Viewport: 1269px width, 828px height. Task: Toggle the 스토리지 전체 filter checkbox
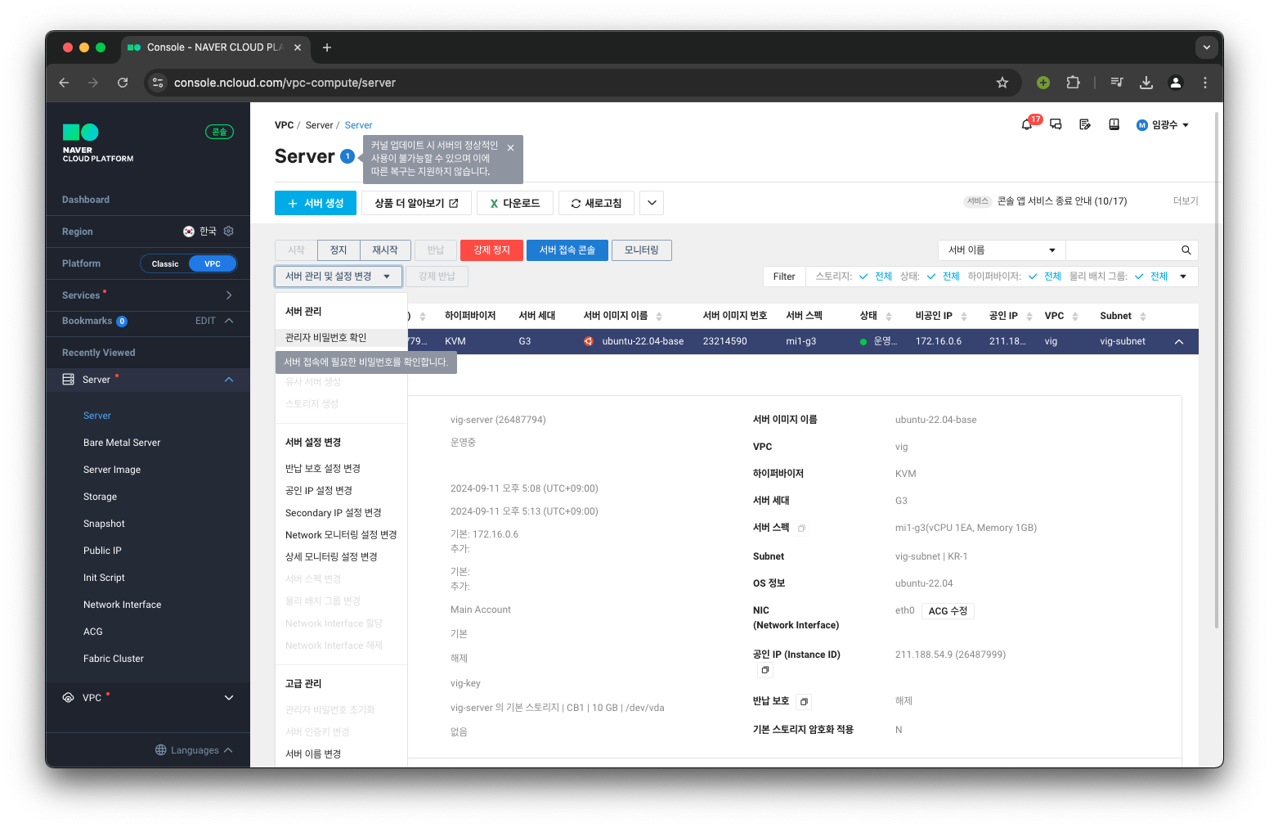864,277
